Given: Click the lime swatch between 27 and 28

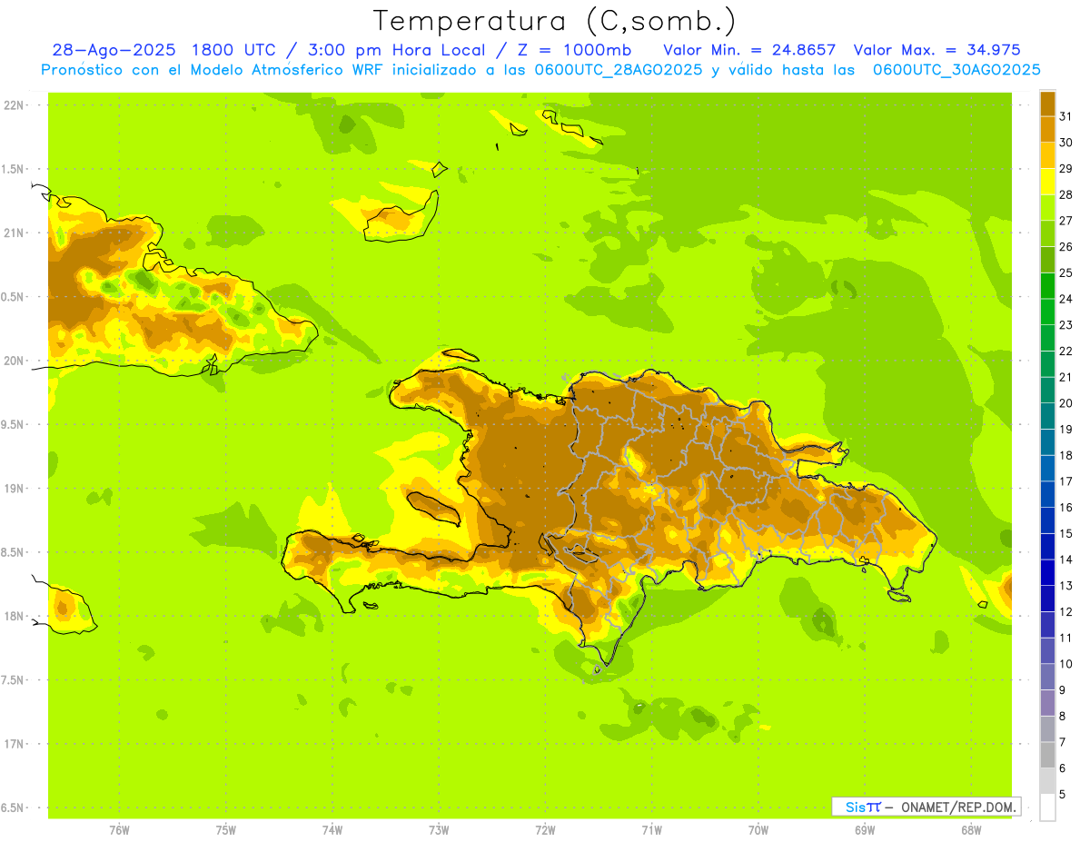Looking at the screenshot, I should coord(1047,207).
